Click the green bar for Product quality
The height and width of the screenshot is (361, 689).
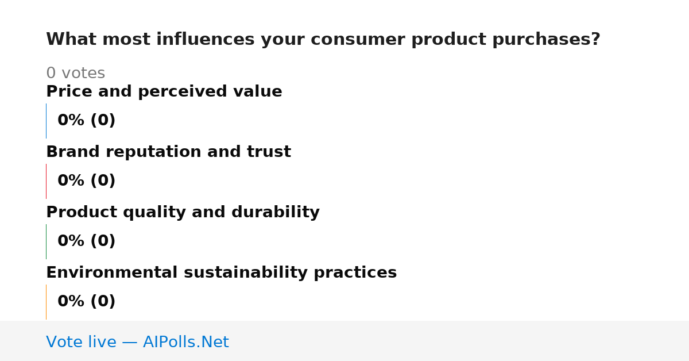(46, 241)
